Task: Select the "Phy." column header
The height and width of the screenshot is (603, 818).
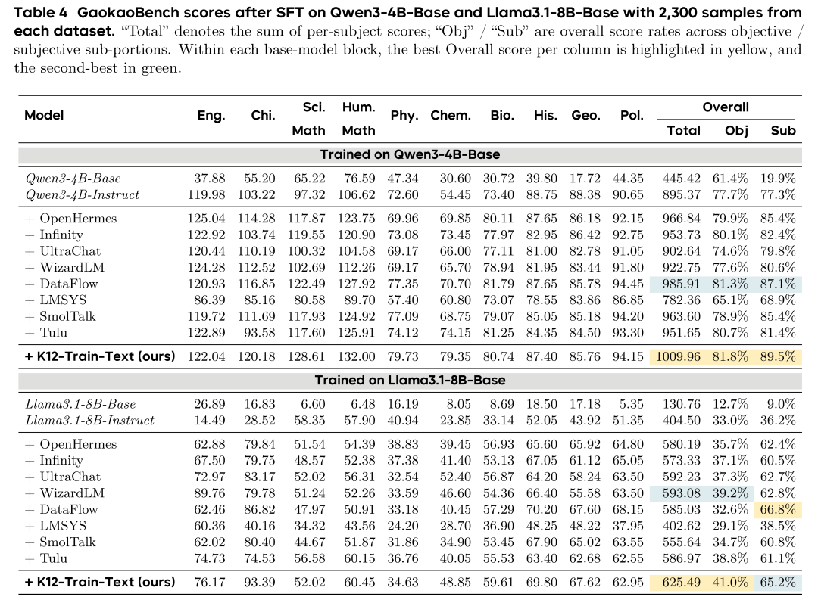Action: 404,116
